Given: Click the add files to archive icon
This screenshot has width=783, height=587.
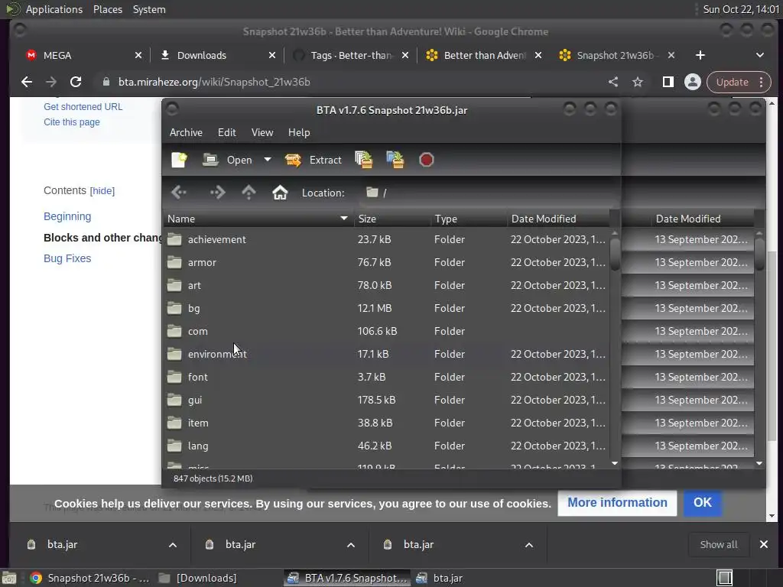Looking at the screenshot, I should tap(363, 160).
